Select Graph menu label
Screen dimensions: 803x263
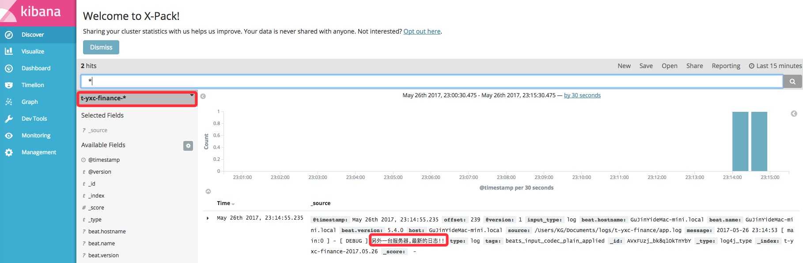tap(30, 102)
